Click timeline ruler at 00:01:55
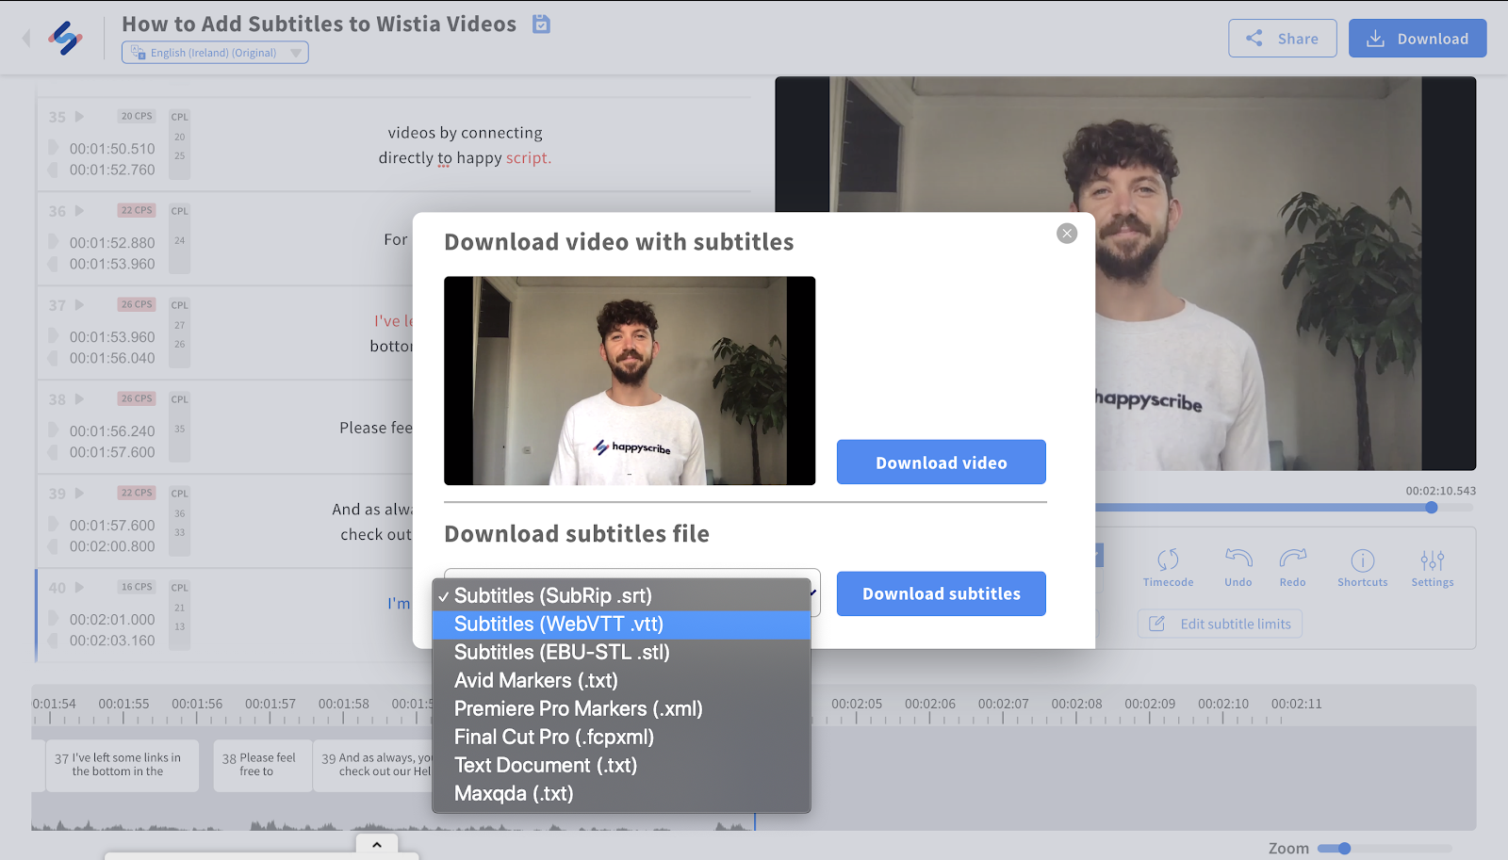Image resolution: width=1508 pixels, height=860 pixels. 123,705
